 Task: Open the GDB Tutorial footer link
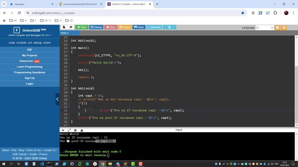(x=20, y=154)
